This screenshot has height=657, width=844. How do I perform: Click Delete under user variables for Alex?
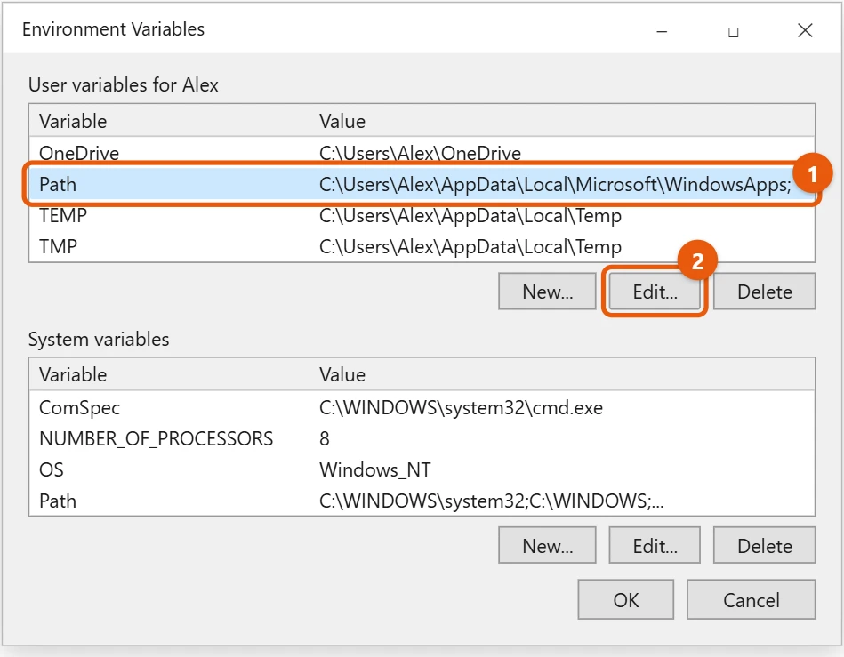764,292
